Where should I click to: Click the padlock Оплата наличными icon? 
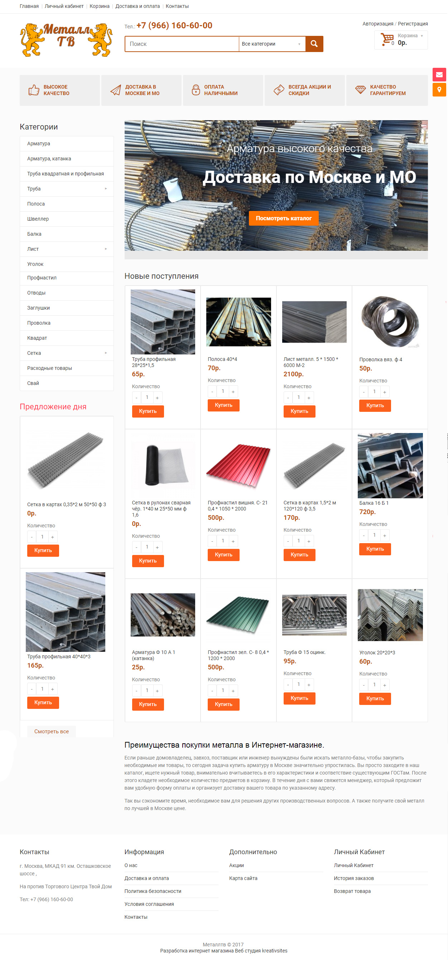196,90
